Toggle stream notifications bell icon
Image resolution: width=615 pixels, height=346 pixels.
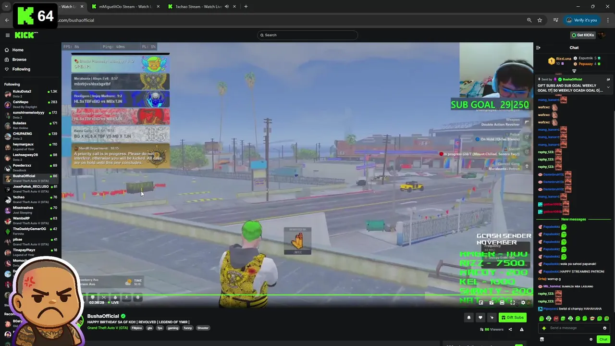click(x=469, y=318)
